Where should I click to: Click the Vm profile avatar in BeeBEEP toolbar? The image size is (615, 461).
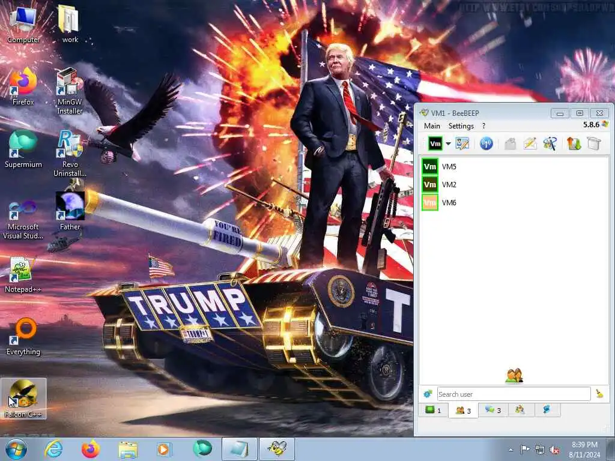pos(435,143)
